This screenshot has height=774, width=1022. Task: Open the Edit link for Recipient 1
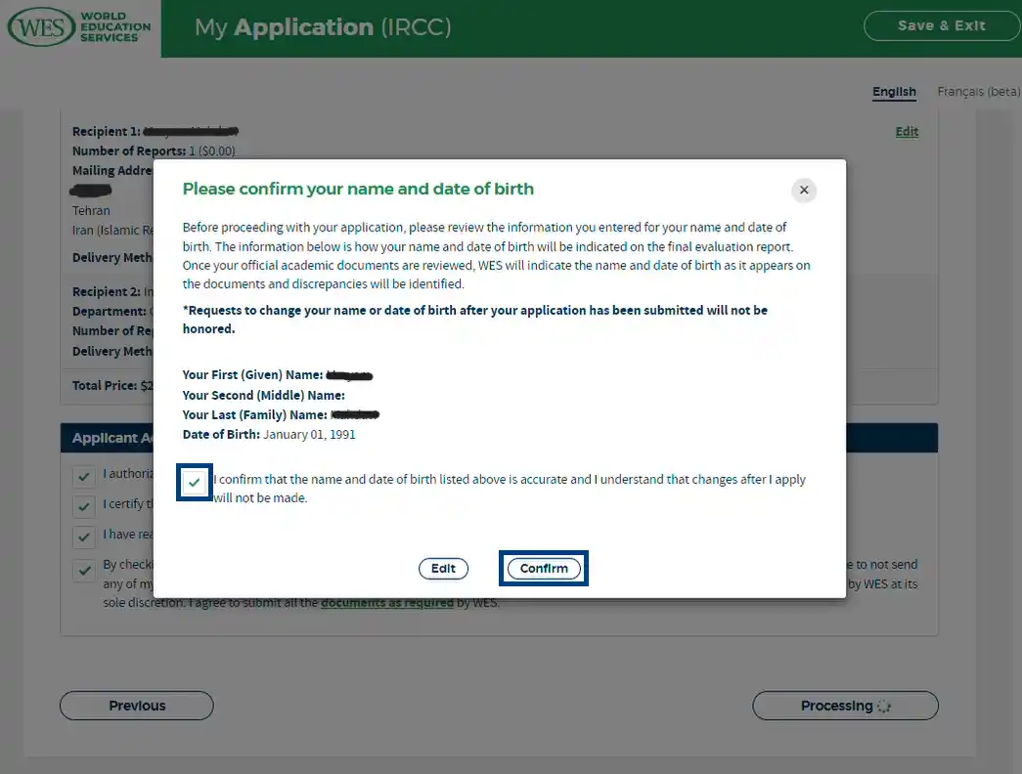(x=907, y=132)
